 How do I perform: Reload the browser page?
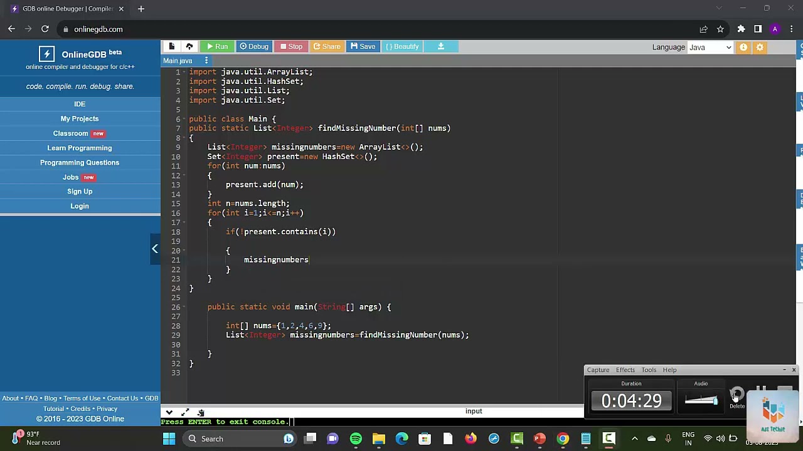click(x=45, y=29)
